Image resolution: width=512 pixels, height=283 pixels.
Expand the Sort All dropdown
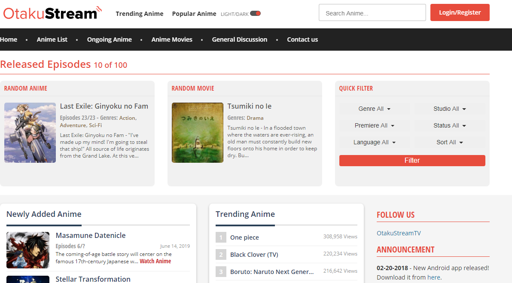[x=450, y=142]
